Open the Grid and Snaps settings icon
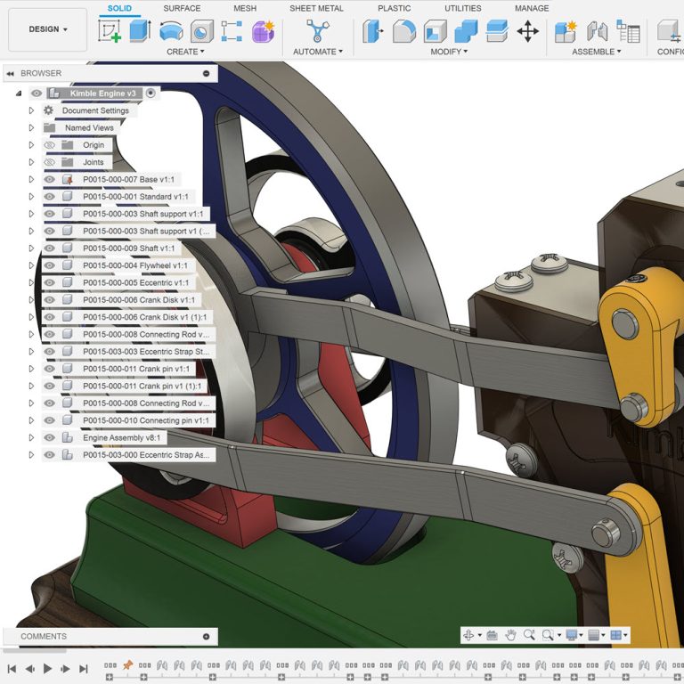 click(594, 635)
